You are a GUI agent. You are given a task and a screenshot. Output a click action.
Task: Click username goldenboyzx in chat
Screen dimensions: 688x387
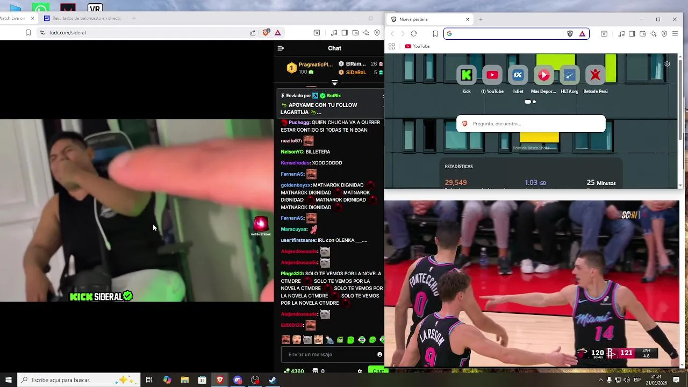[296, 185]
